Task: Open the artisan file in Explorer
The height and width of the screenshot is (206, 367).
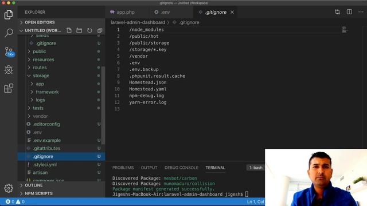Action: point(61,173)
